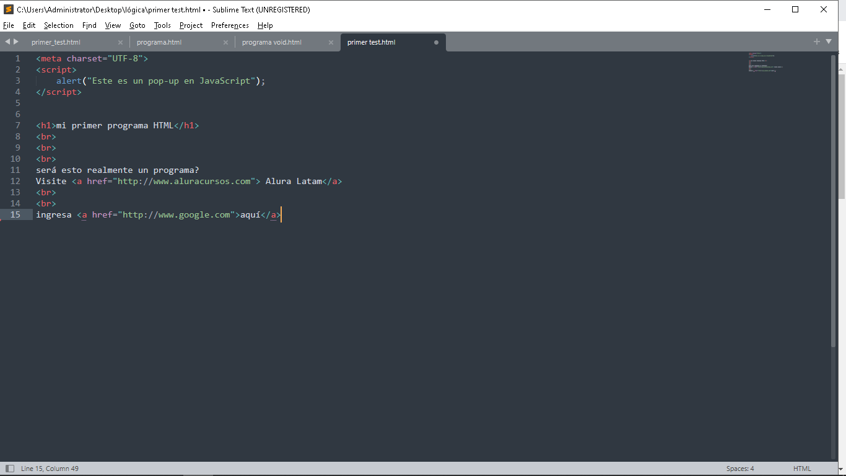Click the meta charset="UTF-8" line
This screenshot has height=476, width=846.
(x=92, y=58)
